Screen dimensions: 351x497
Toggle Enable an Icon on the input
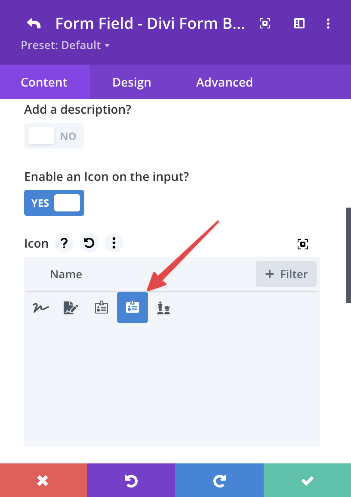54,203
